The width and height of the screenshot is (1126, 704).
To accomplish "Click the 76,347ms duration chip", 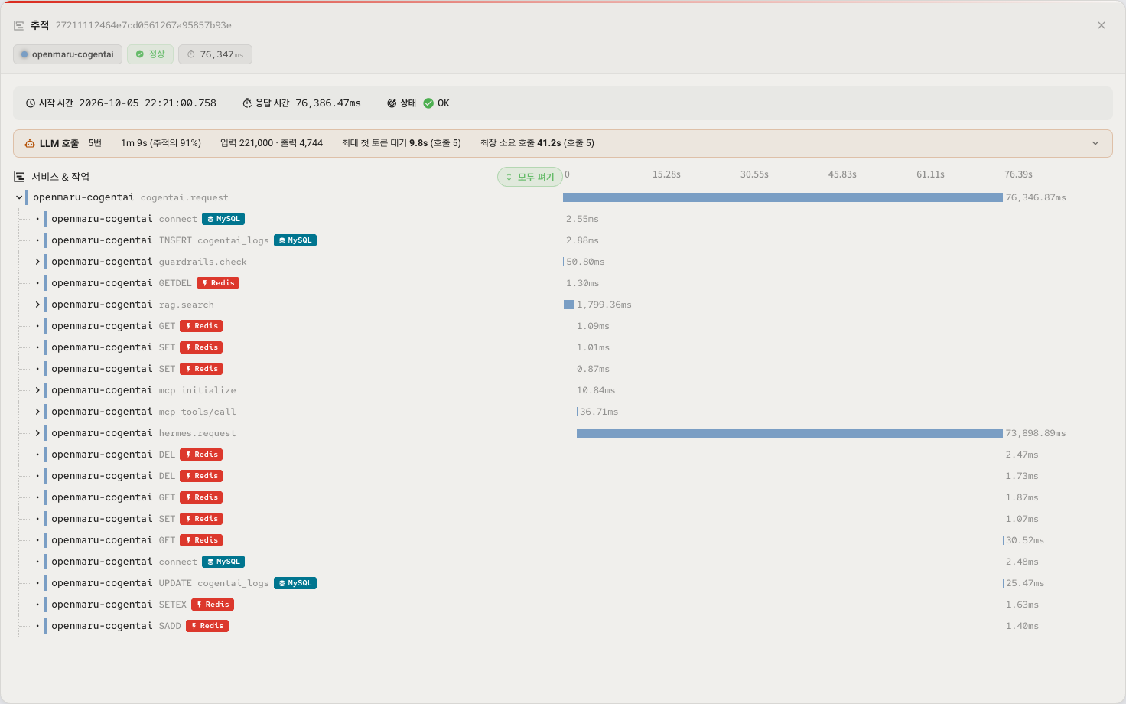I will click(215, 54).
